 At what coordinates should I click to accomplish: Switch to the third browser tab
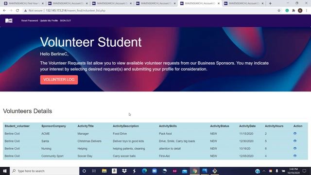[111, 3]
